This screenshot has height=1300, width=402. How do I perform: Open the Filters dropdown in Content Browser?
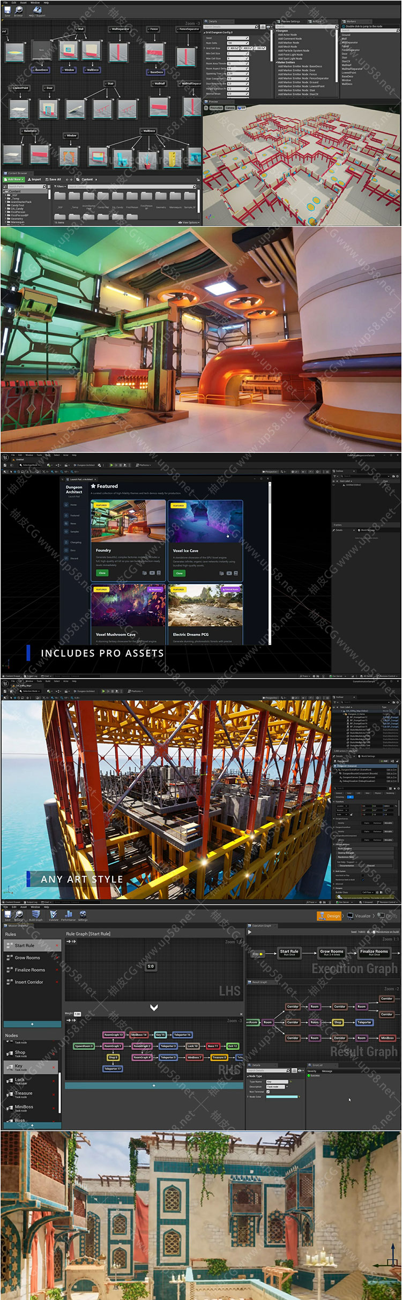pyautogui.click(x=60, y=187)
